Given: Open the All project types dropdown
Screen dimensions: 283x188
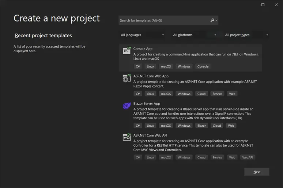Looking at the screenshot, I should click(x=246, y=35).
